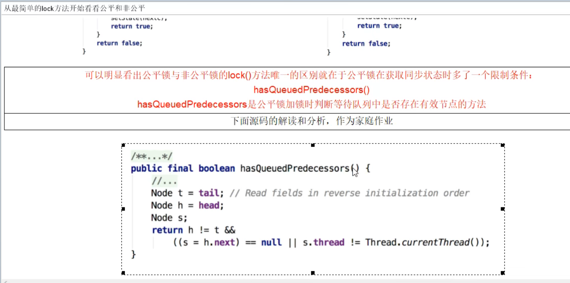Click return false; in right code snippet
The image size is (570, 283).
366,44
